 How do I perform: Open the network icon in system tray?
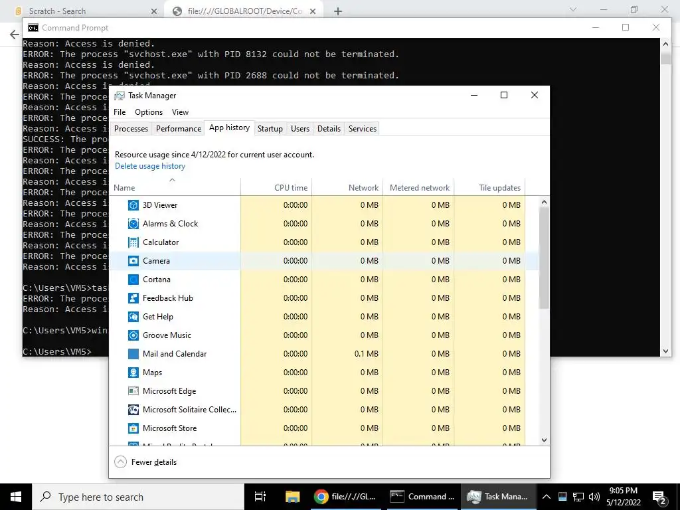[578, 497]
